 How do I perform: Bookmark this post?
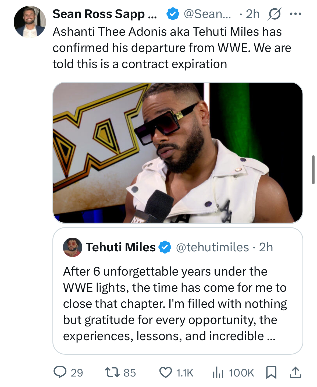pyautogui.click(x=271, y=372)
